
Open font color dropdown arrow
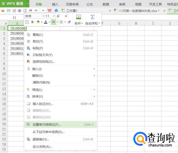tap(49, 22)
